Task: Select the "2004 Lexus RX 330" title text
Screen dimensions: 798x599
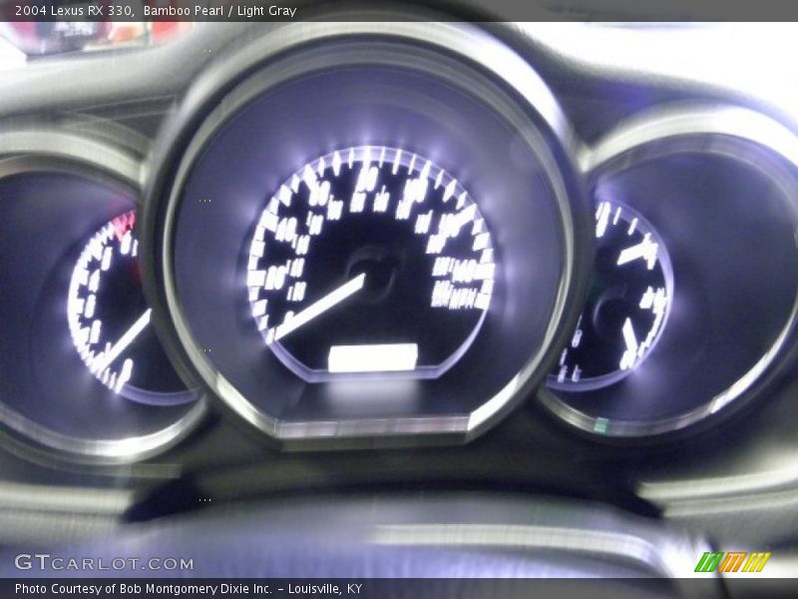Action: (75, 11)
